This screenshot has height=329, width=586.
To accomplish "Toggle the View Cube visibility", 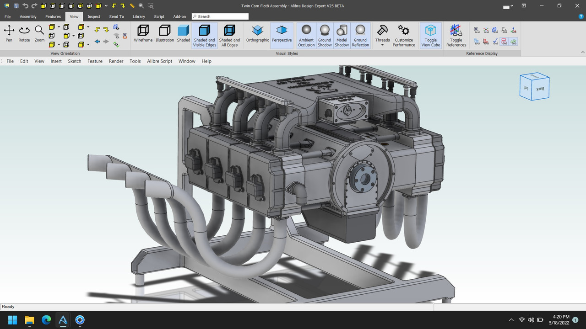I will tap(430, 34).
